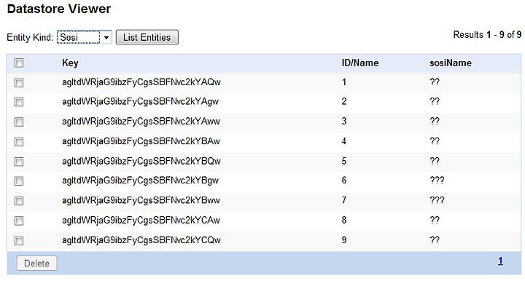Viewport: 525px width, 281px height.
Task: Check the box for entity ID 2
Action: 19,102
